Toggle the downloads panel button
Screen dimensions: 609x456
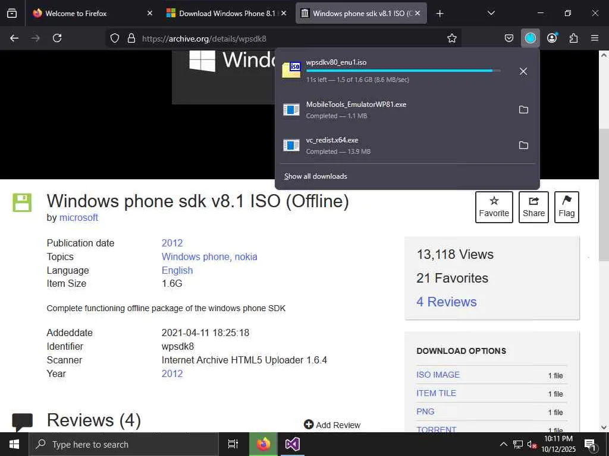[x=530, y=38]
